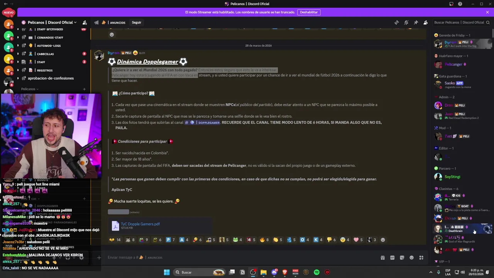Expand thread arrow beside automod-logs channel
This screenshot has height=278, width=494.
pos(18,46)
